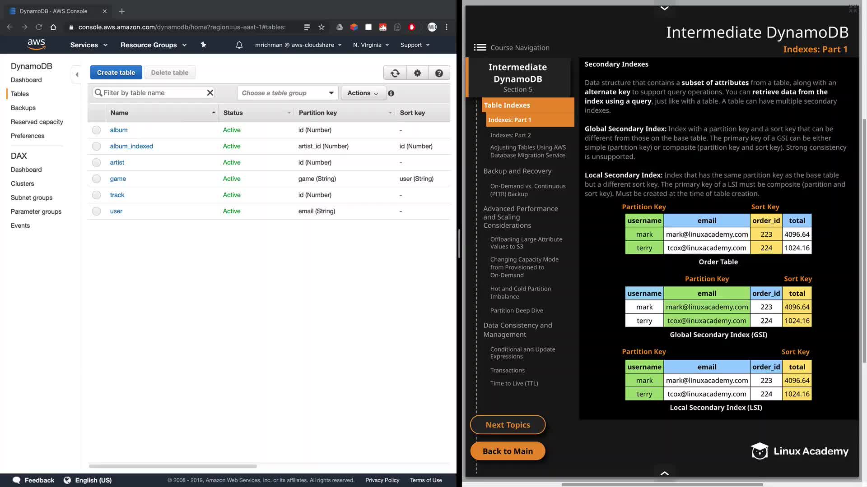Screen dimensions: 867x487
Task: Click the refresh tables icon
Action: tap(395, 73)
